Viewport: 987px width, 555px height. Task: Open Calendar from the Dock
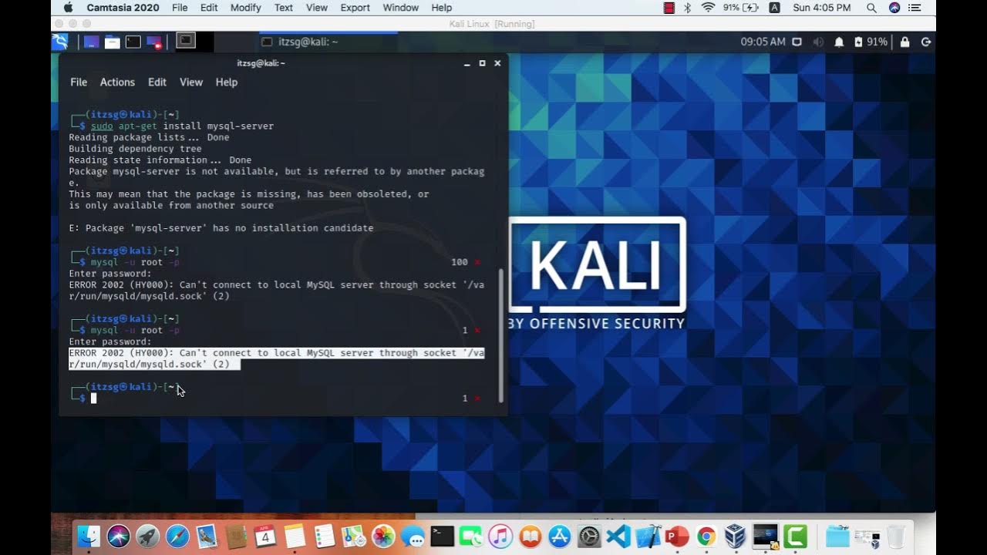[x=265, y=536]
